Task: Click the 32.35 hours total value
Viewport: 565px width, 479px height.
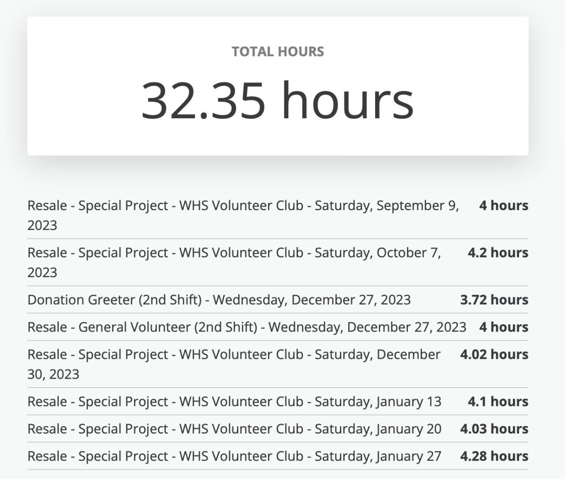Action: (x=278, y=100)
